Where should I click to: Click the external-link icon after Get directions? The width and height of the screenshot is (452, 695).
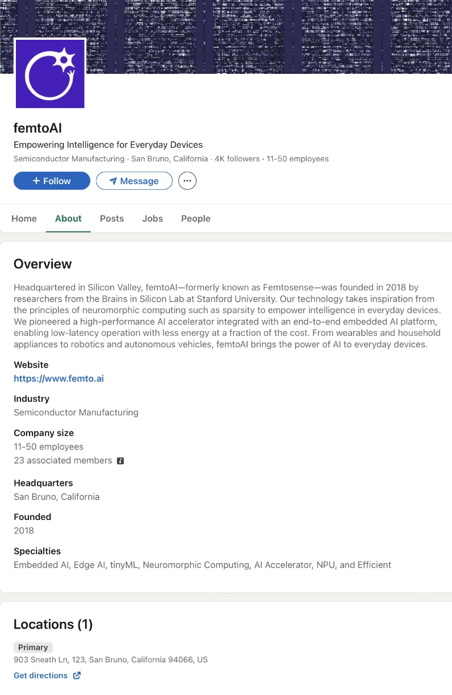(x=77, y=675)
